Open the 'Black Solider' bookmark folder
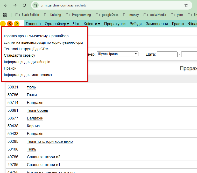 click(27, 15)
